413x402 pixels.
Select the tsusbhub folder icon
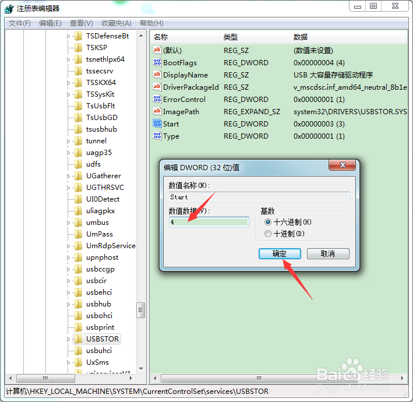click(x=78, y=129)
